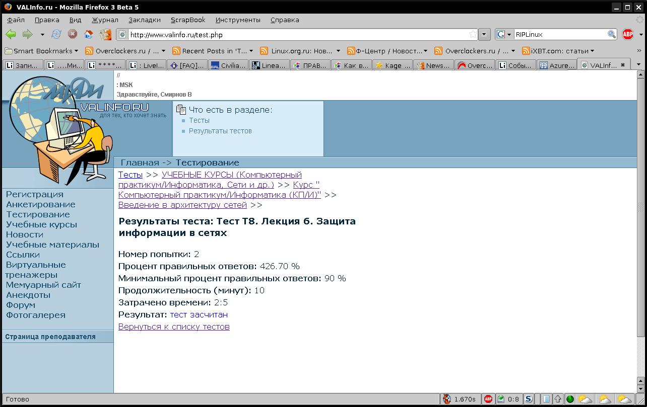This screenshot has height=407, width=647.
Task: Open the URL history dropdown arrow
Action: [484, 35]
